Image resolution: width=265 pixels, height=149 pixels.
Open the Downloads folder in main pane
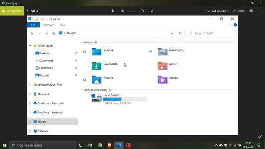tap(96, 65)
